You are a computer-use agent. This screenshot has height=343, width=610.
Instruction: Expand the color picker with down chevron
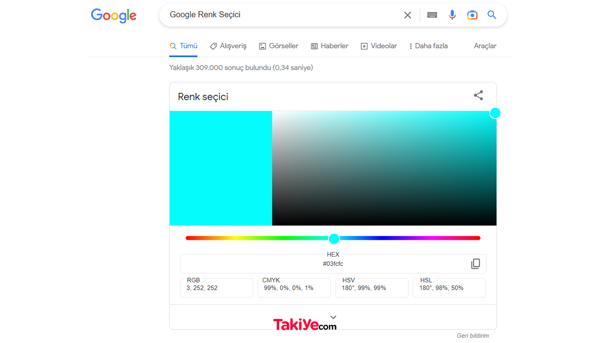pyautogui.click(x=333, y=318)
